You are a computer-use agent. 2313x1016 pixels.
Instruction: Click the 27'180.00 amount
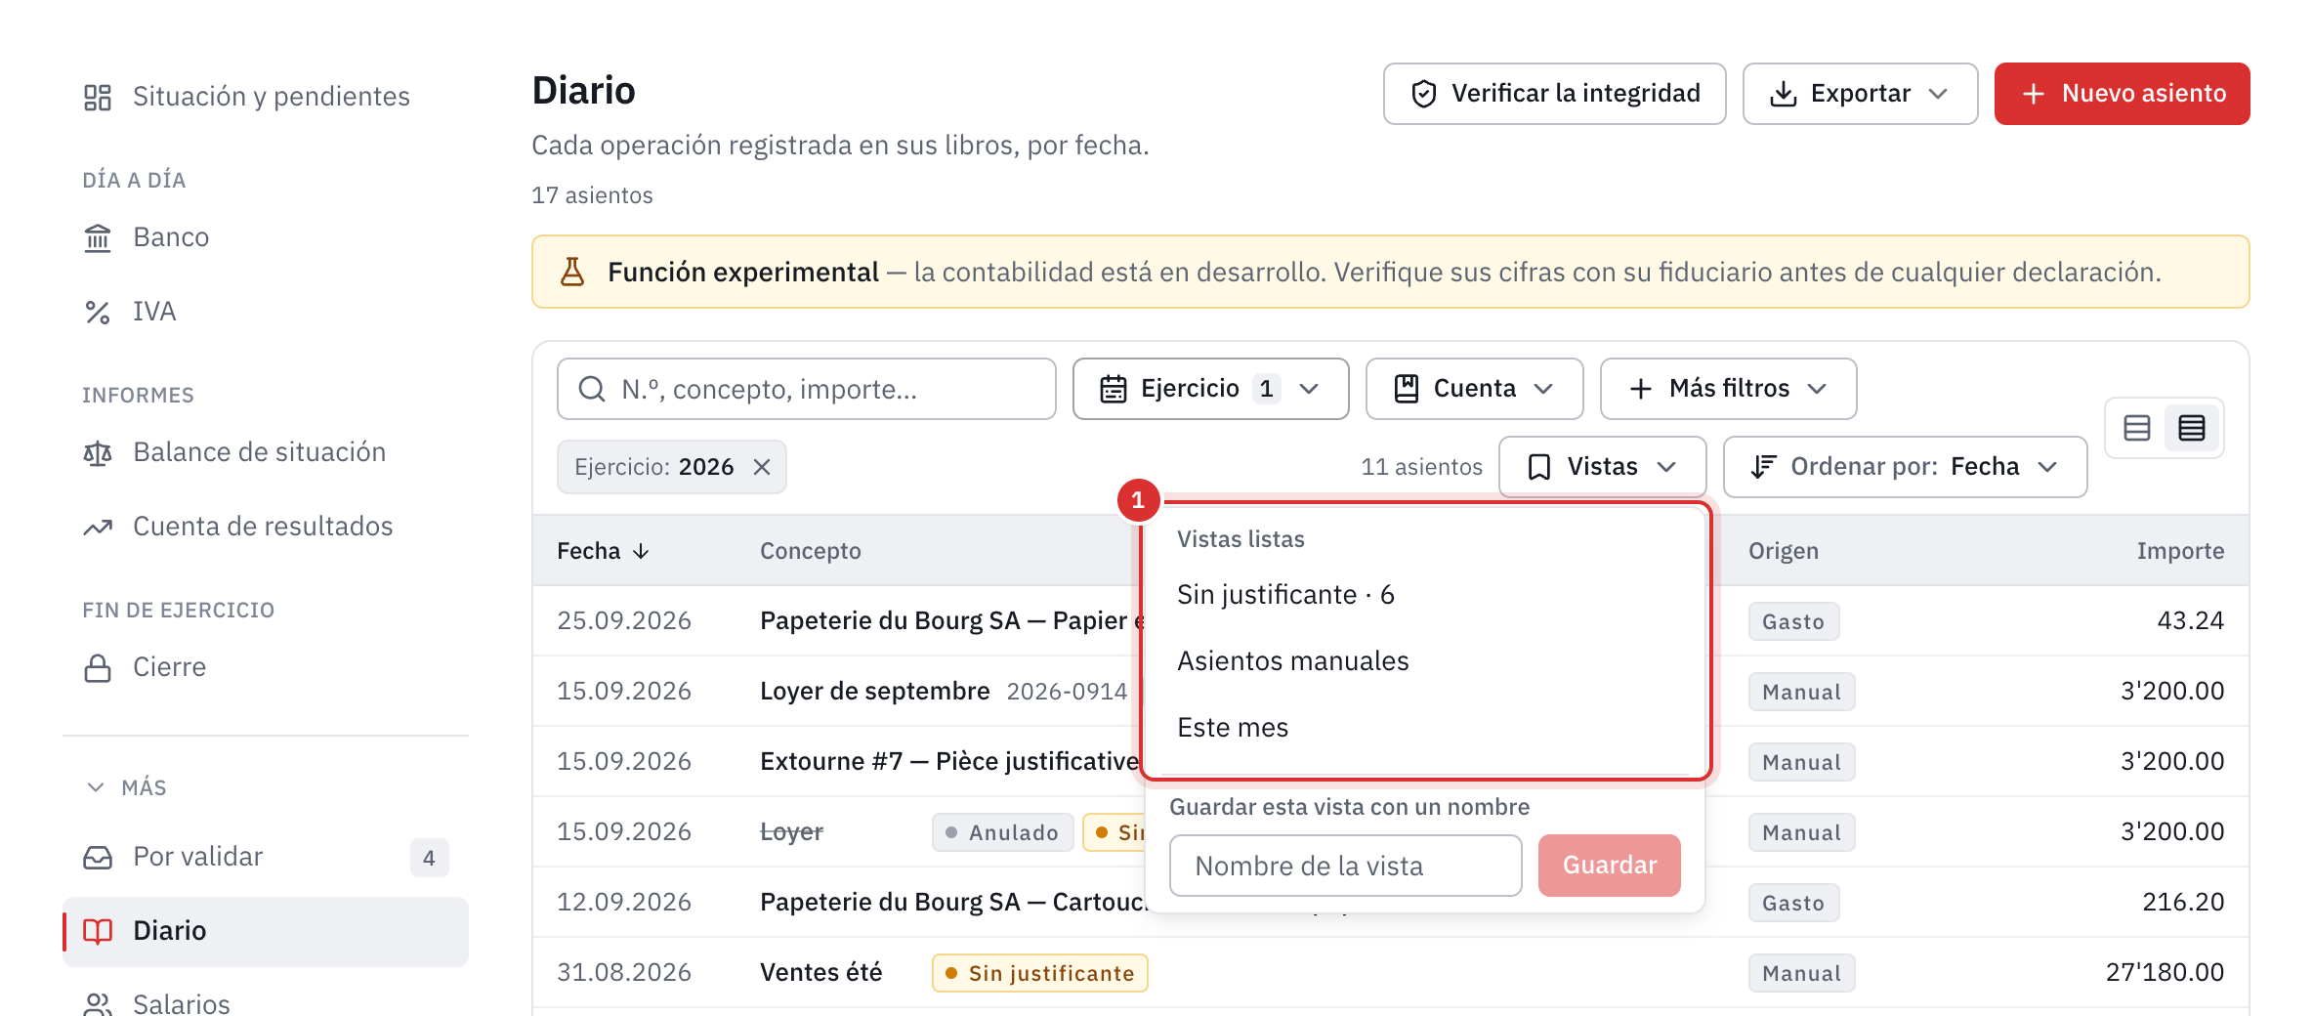(2165, 972)
